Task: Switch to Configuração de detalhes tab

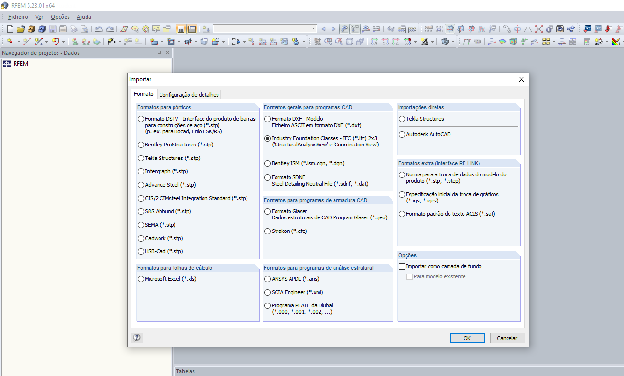Action: point(189,94)
